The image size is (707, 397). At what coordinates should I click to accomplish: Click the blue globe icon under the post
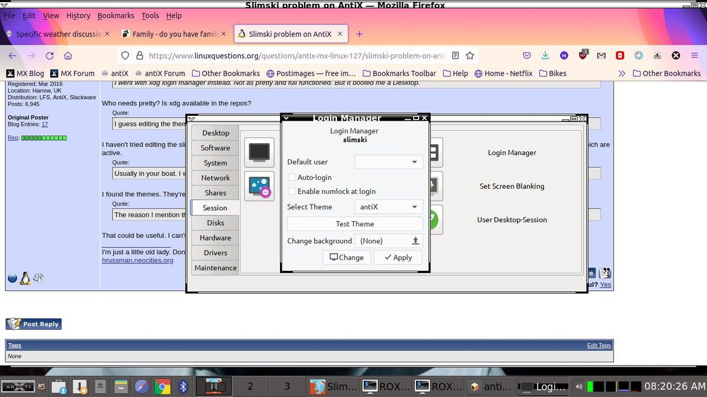point(12,278)
